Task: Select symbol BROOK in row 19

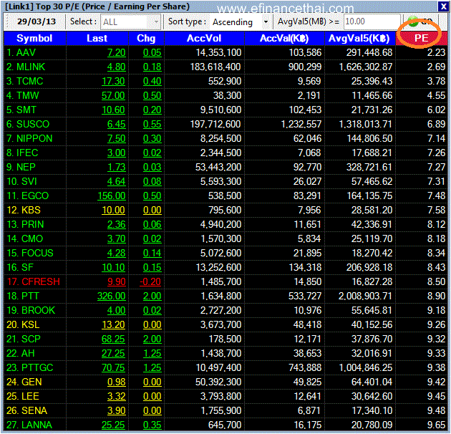Action: pyautogui.click(x=38, y=311)
